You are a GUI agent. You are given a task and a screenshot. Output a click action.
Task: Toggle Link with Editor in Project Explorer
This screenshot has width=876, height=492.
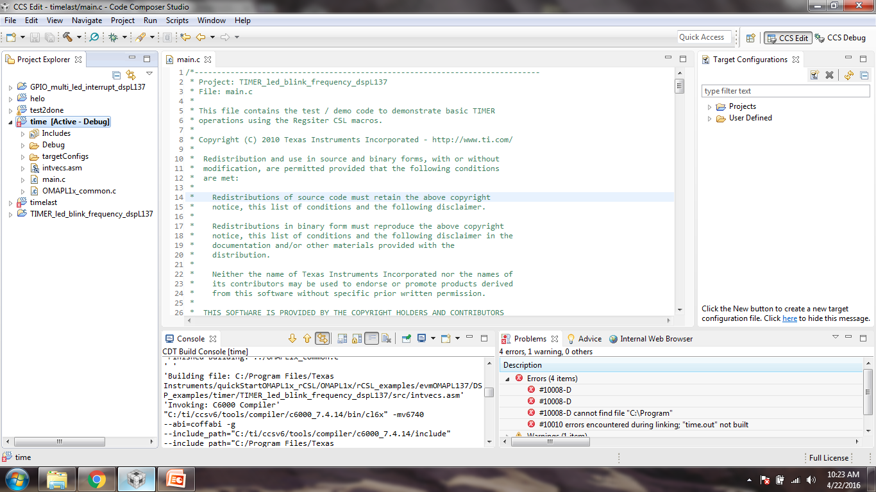point(131,75)
